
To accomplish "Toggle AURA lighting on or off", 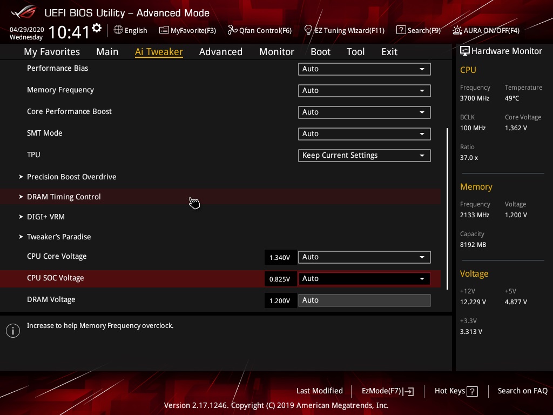I will (x=485, y=30).
